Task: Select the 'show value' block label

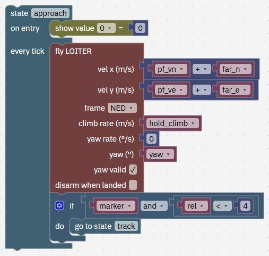Action: (x=74, y=28)
